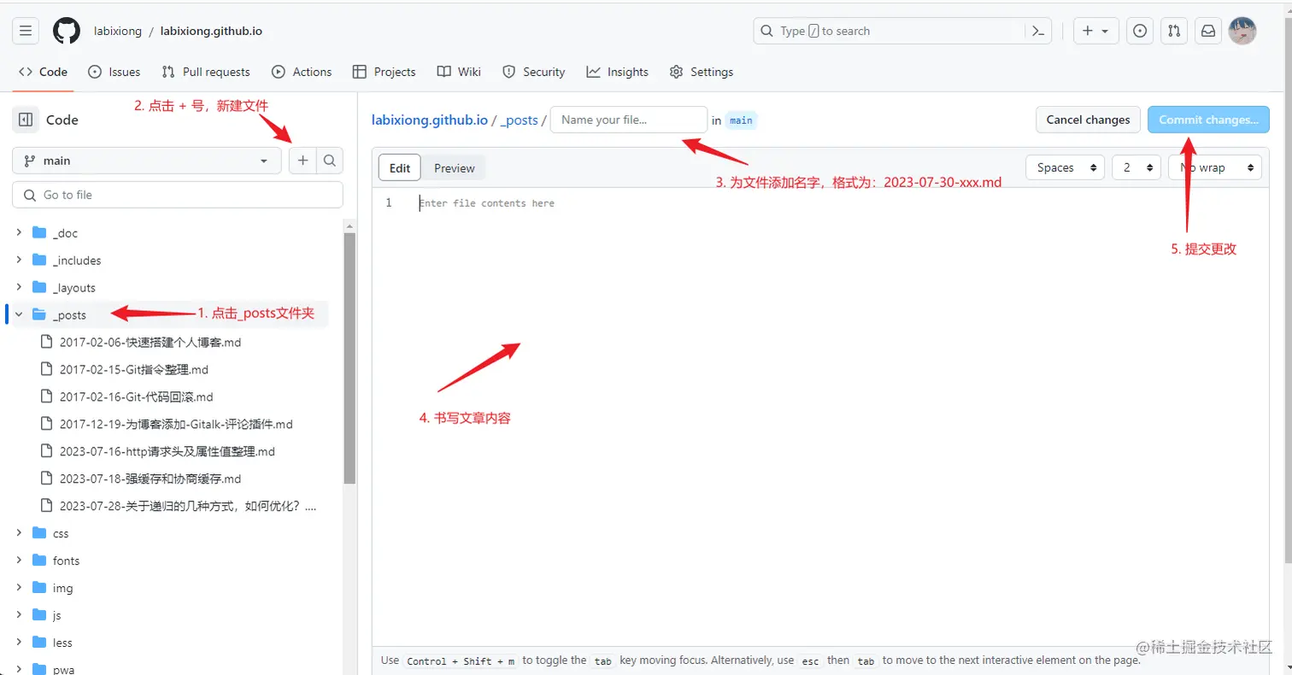Image resolution: width=1292 pixels, height=675 pixels.
Task: Open 2023-07-28 recursion post file
Action: (x=188, y=506)
